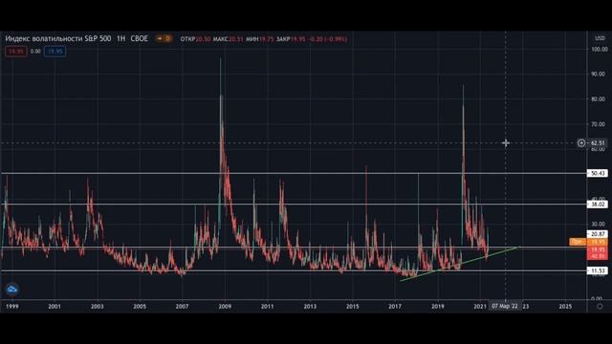Click the 07 Мар '22 date label
Viewport: 612px width, 344px height.
coord(505,306)
